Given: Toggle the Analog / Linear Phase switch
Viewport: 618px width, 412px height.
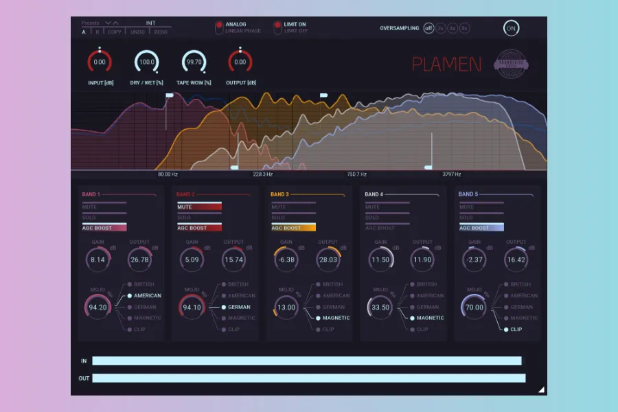Looking at the screenshot, I should tap(219, 28).
